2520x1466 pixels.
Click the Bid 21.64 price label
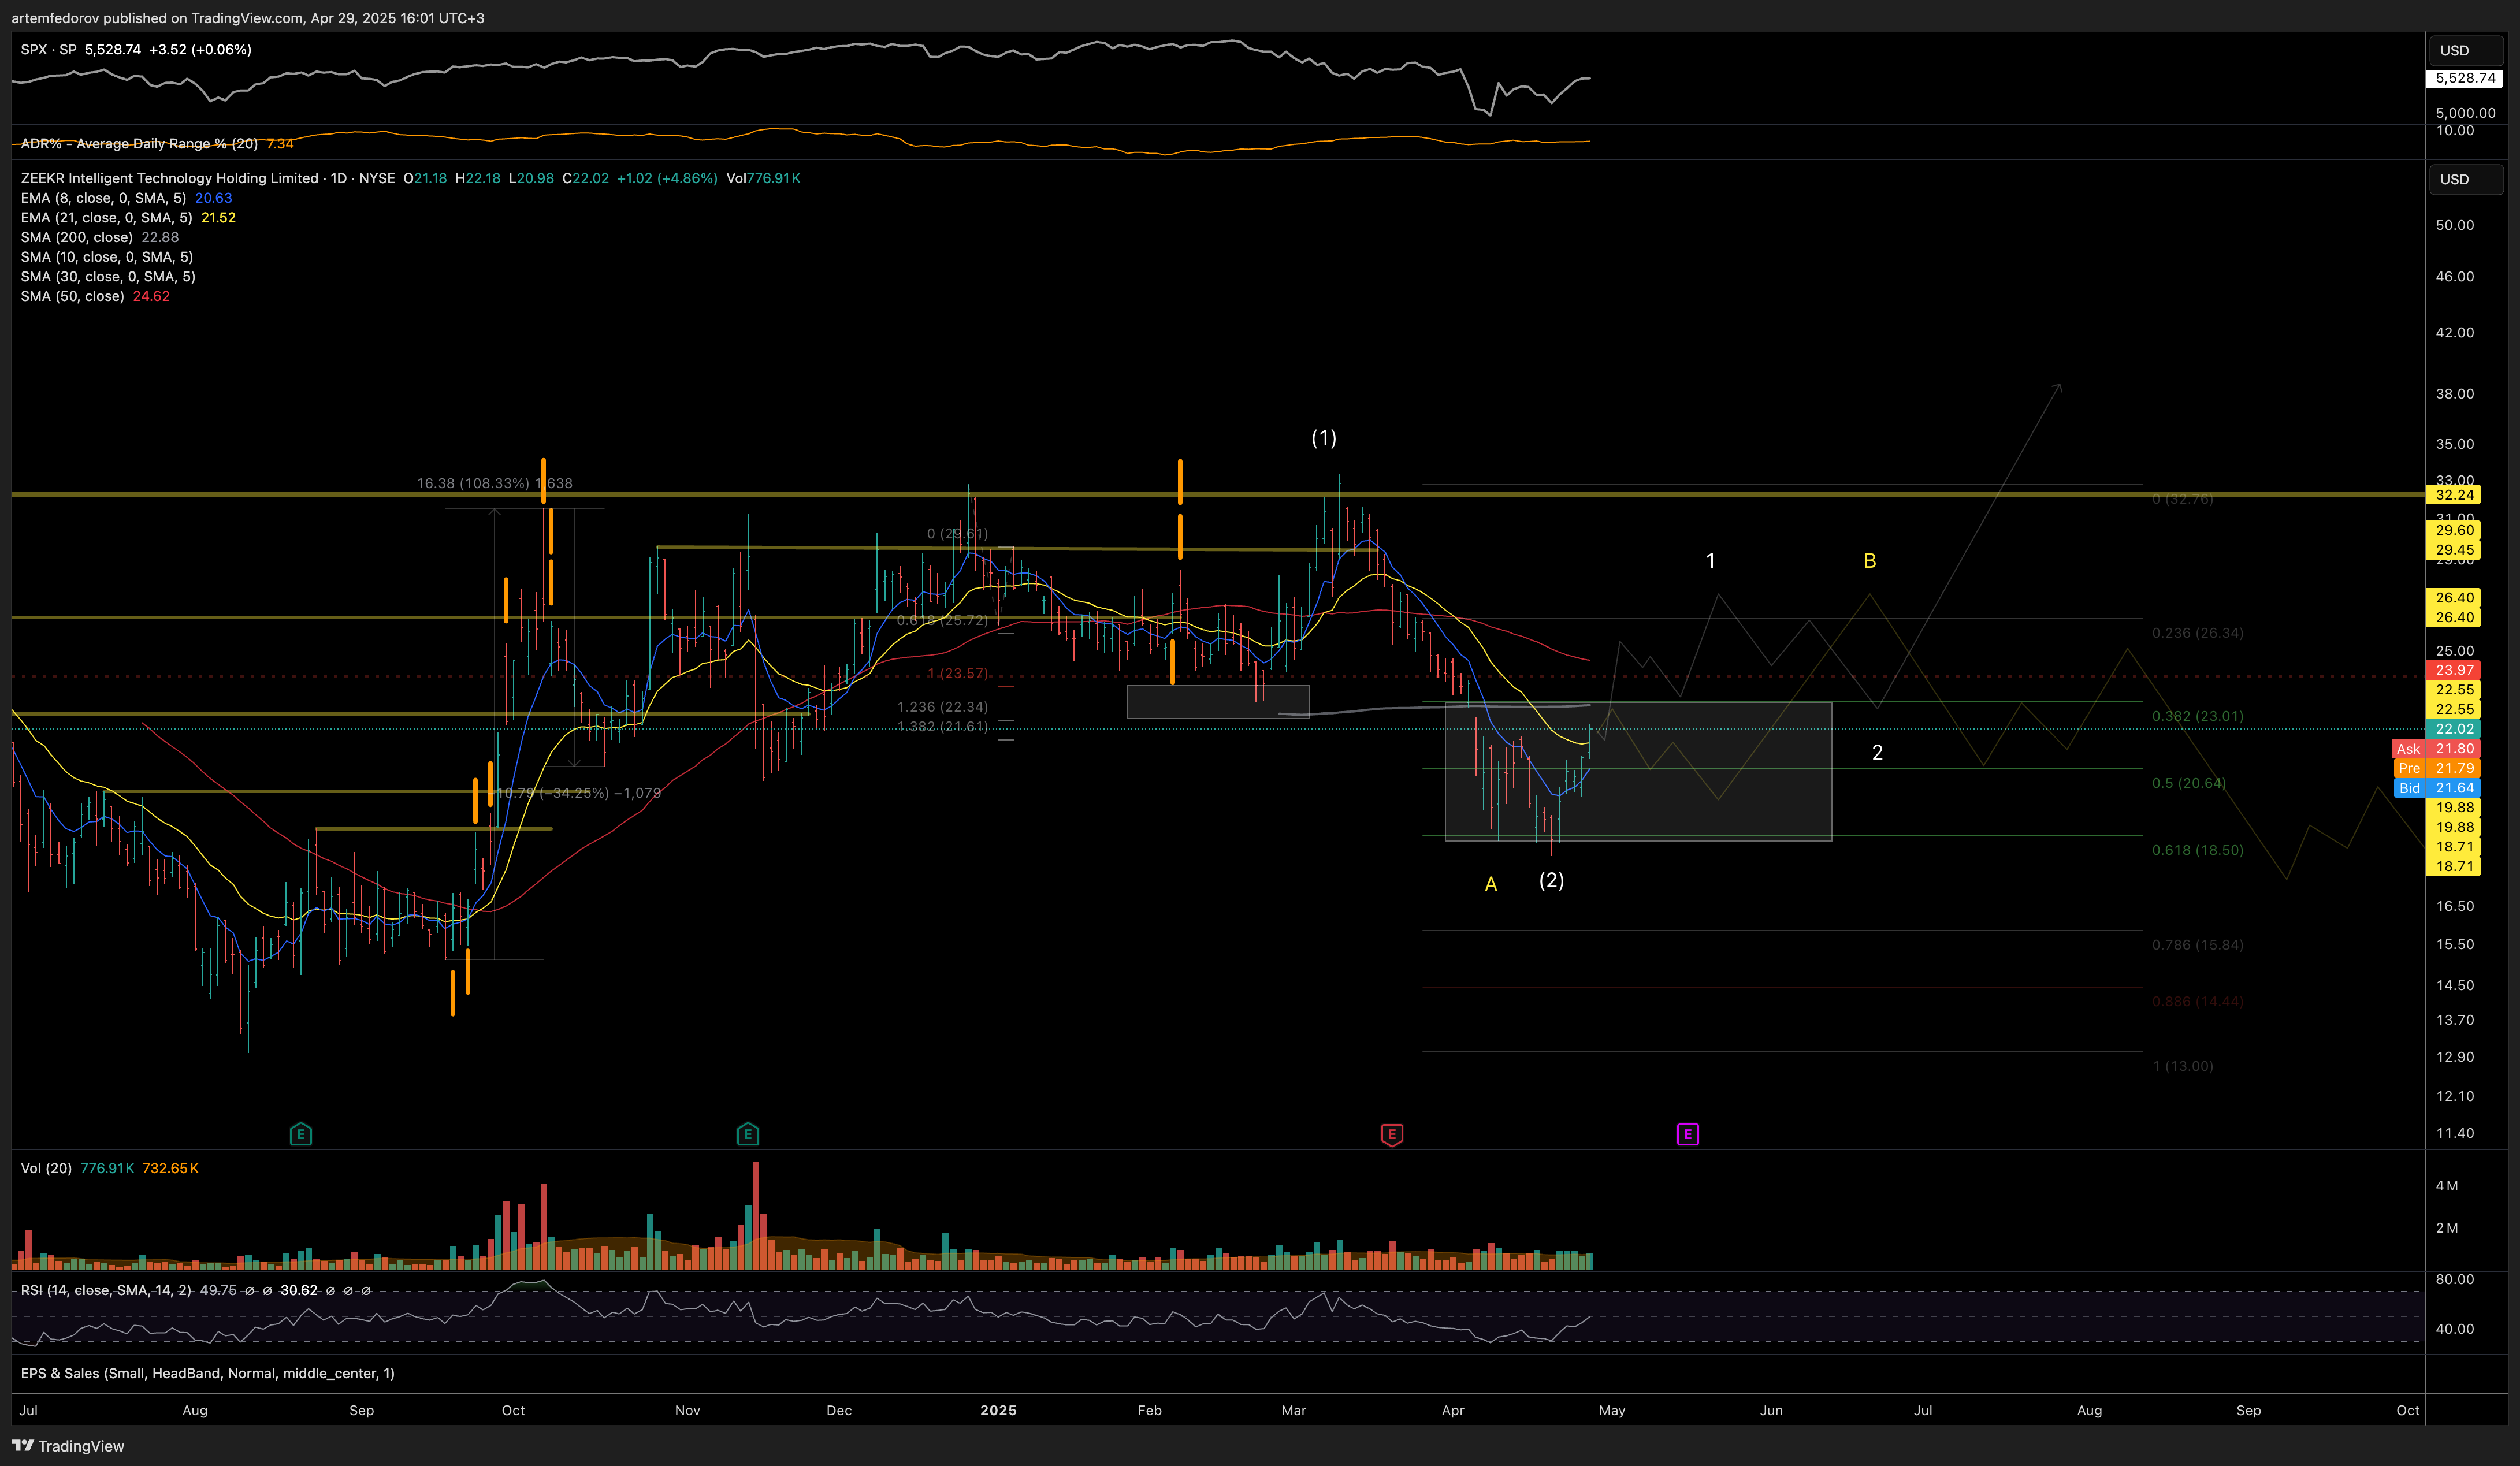coord(2436,788)
